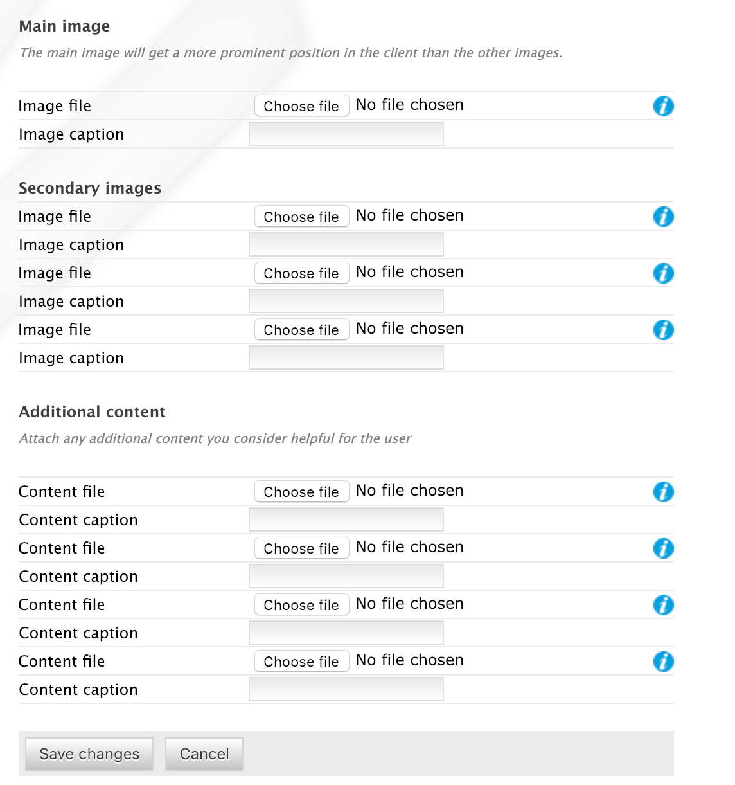Choose a file for the main image
Screen dimensions: 735x785
tap(301, 105)
